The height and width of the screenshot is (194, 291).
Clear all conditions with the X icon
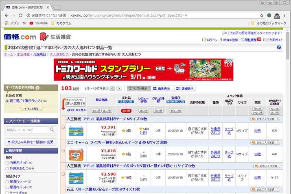click(x=37, y=88)
